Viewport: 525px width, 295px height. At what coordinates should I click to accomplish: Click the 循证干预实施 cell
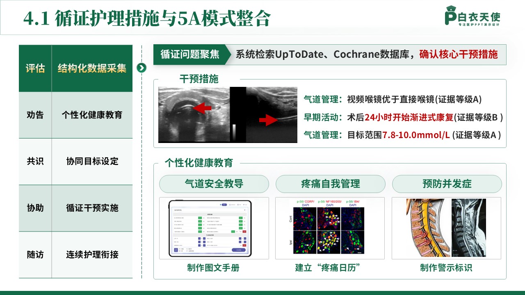[92, 208]
